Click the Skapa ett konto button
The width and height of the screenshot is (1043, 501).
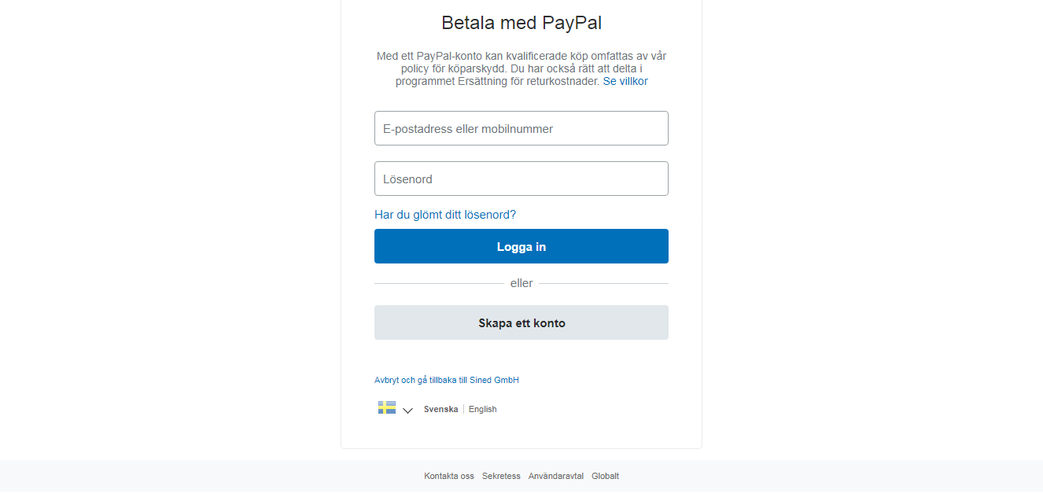coord(521,322)
